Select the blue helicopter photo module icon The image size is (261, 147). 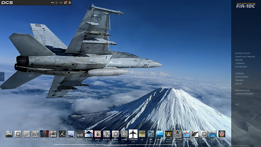(x=213, y=134)
